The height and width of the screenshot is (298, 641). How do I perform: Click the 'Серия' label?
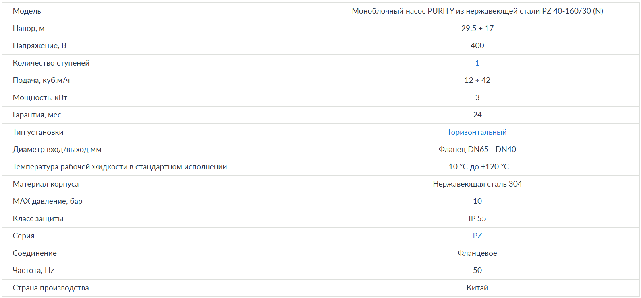(23, 236)
